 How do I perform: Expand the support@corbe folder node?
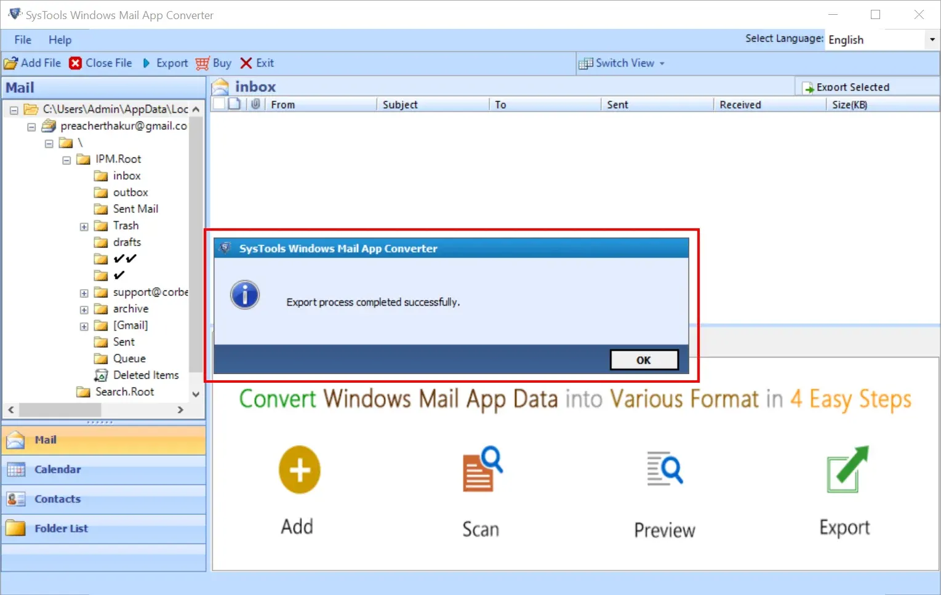pos(84,293)
